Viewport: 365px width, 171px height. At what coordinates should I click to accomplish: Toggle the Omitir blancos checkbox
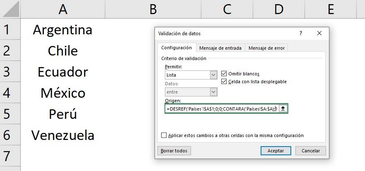pyautogui.click(x=224, y=73)
